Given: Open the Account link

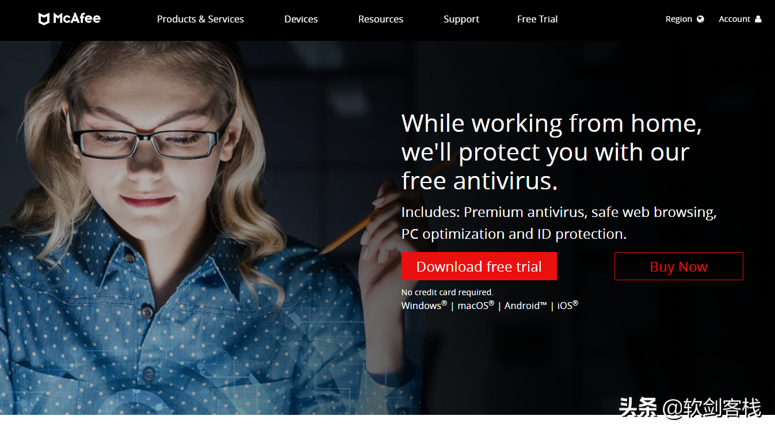Looking at the screenshot, I should [740, 19].
